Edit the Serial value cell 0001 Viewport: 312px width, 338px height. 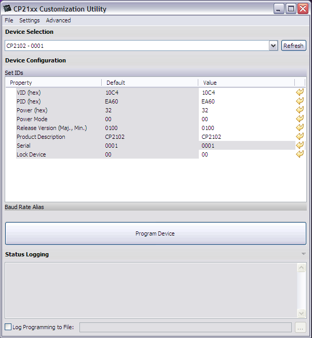point(247,146)
